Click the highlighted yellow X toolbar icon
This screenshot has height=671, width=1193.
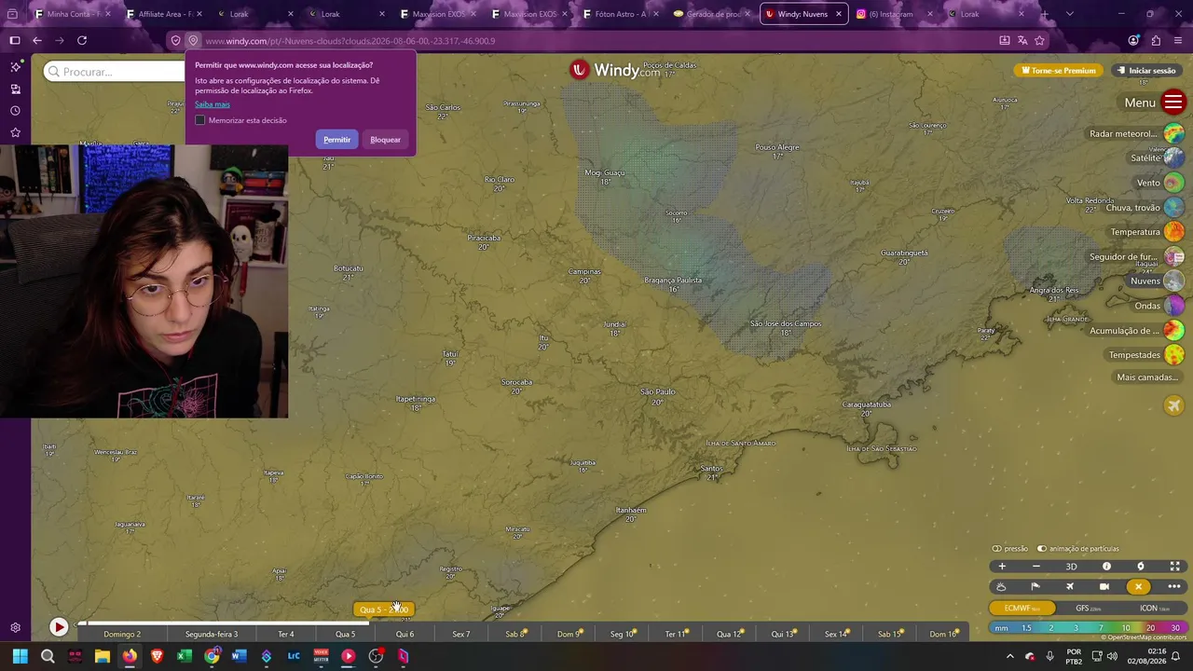click(1138, 586)
